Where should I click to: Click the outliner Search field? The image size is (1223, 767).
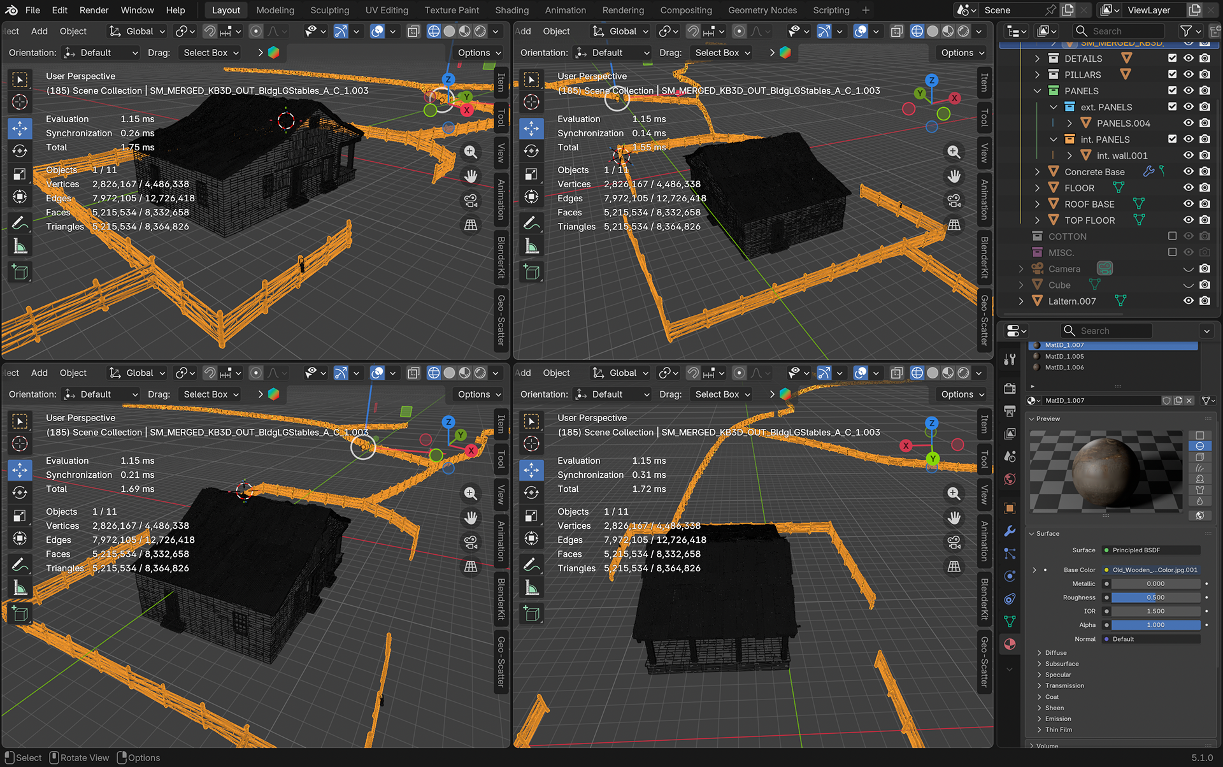click(1119, 31)
